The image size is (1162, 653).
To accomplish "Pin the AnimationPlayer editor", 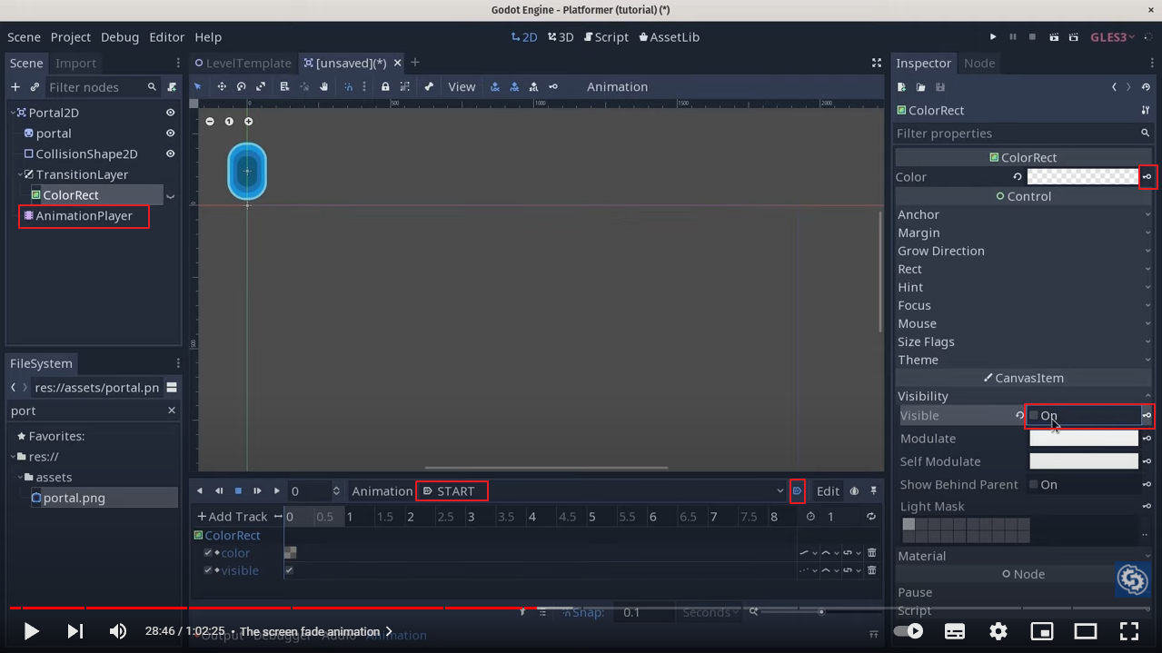I will [x=873, y=491].
